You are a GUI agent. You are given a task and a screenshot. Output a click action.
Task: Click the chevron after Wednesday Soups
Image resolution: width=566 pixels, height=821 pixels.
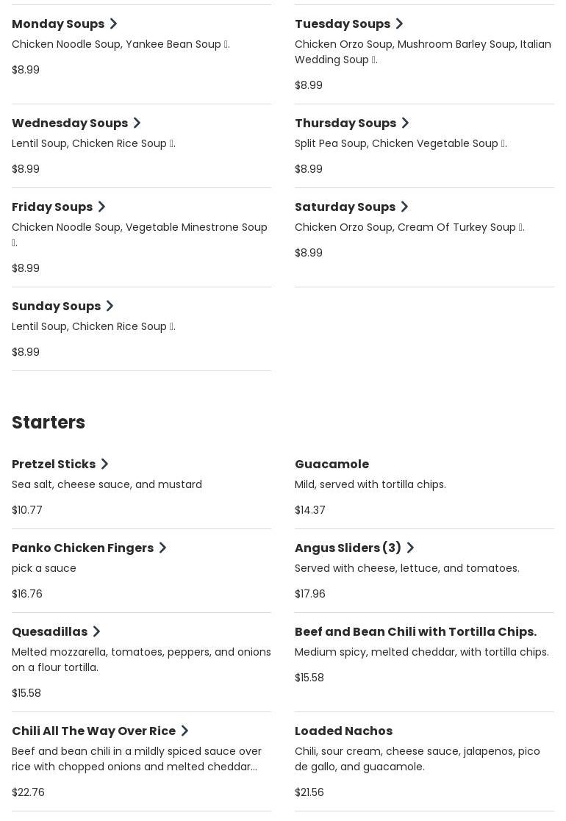tap(137, 123)
